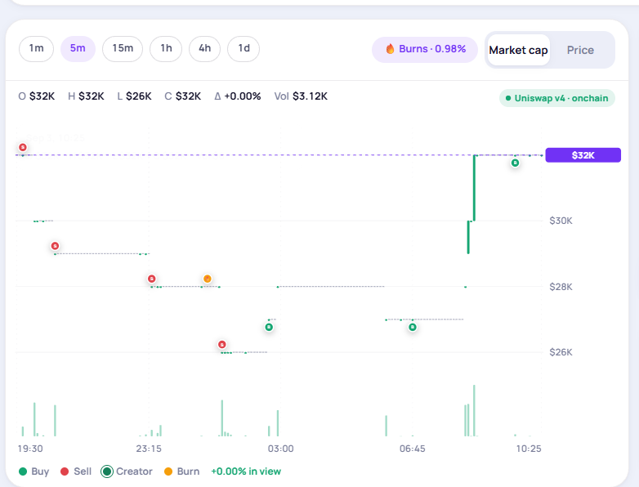Click the $28K axis label
This screenshot has height=487, width=639.
[561, 287]
